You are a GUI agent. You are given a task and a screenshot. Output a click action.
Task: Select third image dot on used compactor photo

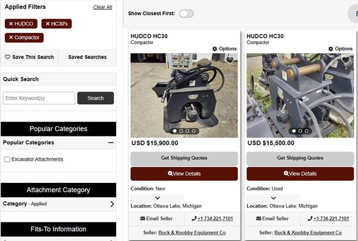point(307,131)
